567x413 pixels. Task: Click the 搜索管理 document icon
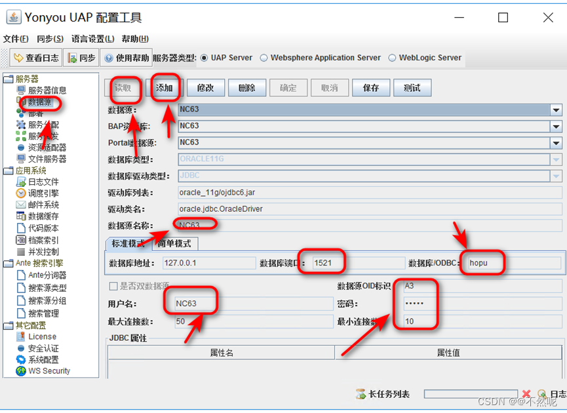click(21, 313)
